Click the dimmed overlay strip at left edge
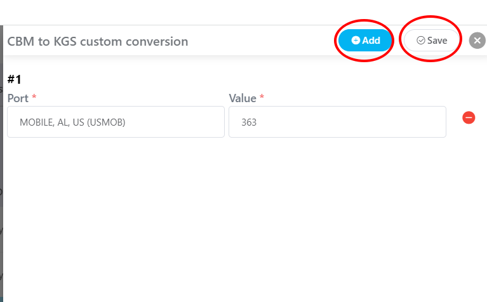The width and height of the screenshot is (487, 302). 1,164
